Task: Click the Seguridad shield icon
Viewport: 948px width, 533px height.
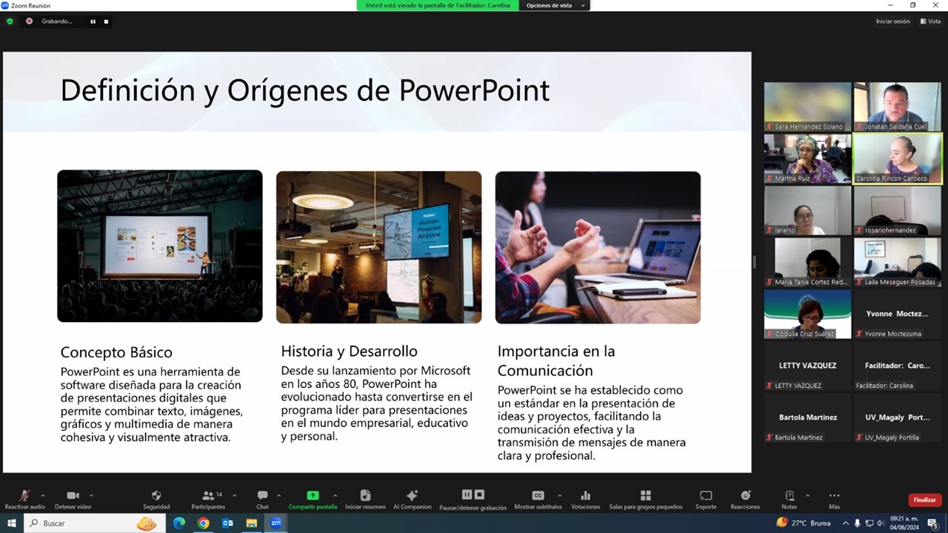Action: coord(156,496)
